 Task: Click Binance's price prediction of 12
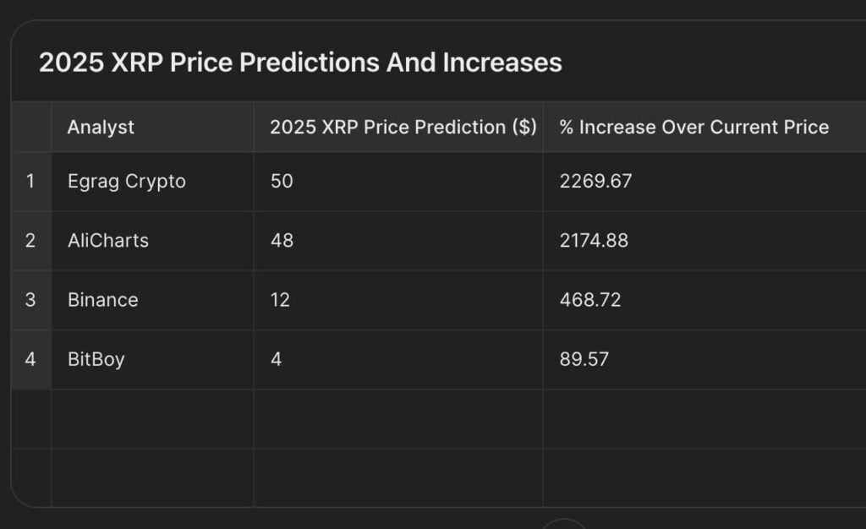coord(280,300)
